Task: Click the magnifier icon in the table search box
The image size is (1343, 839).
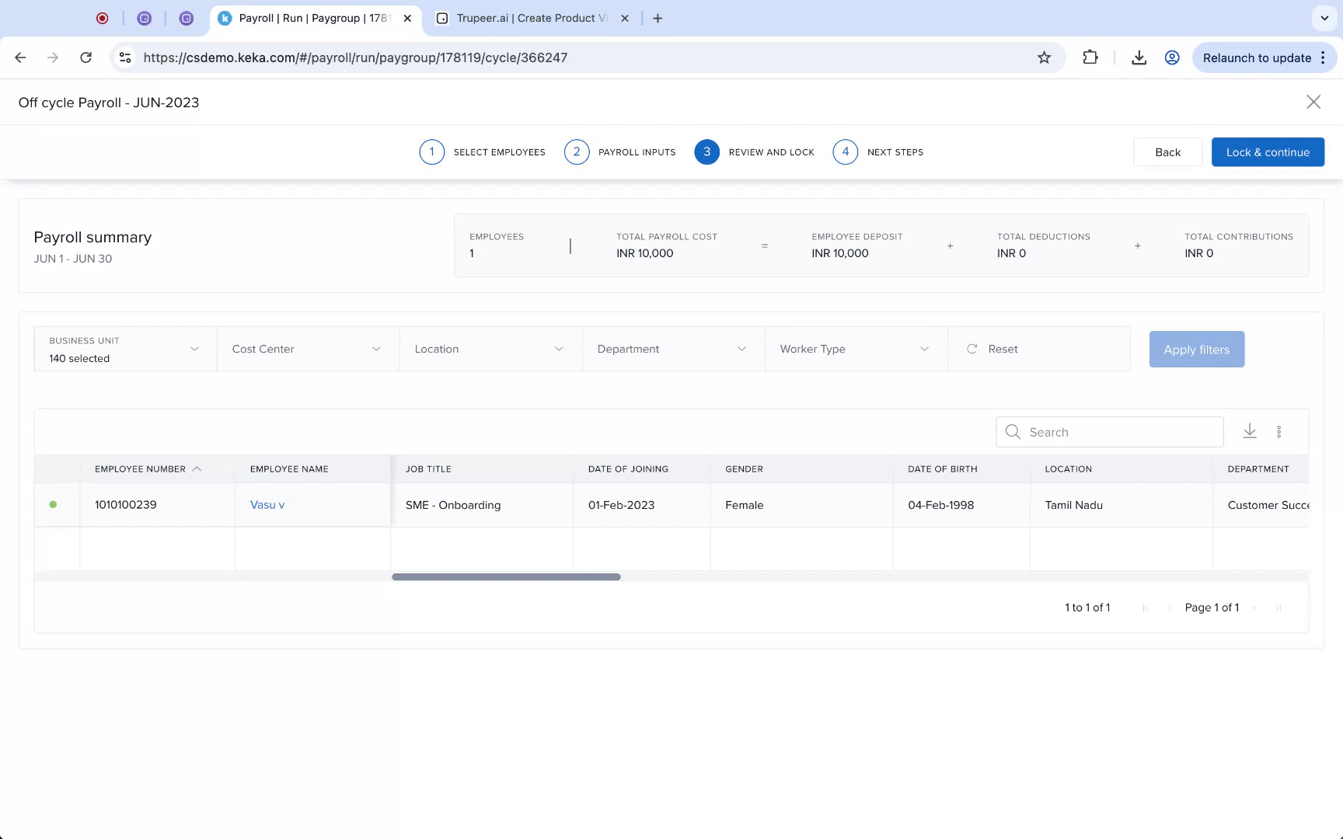Action: tap(1012, 431)
